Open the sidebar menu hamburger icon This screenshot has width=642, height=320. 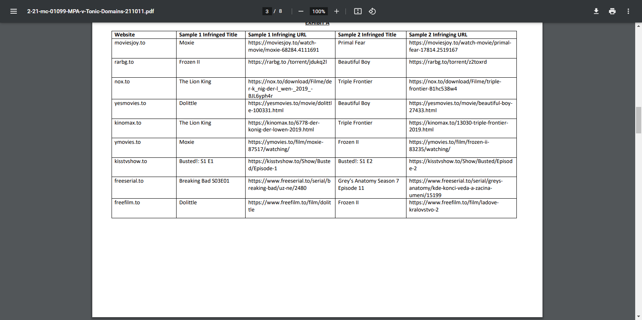tap(14, 11)
